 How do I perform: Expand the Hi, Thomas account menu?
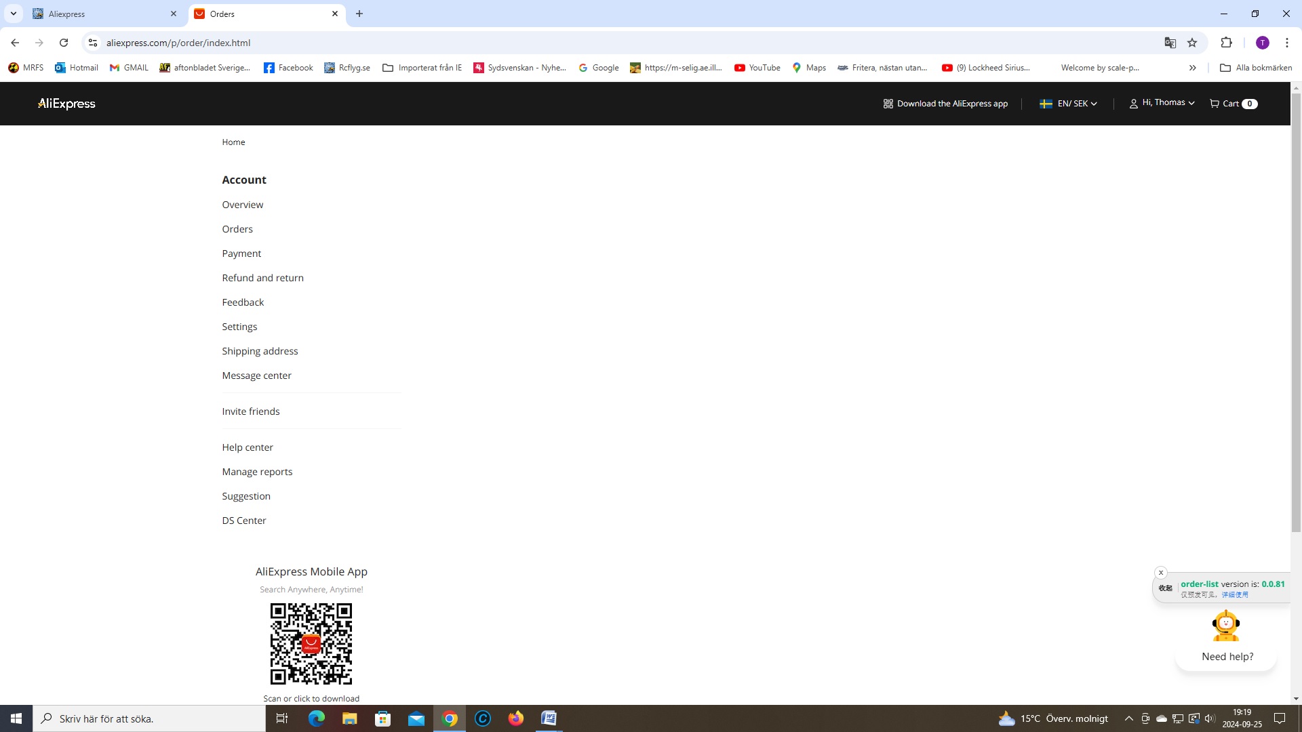1162,103
